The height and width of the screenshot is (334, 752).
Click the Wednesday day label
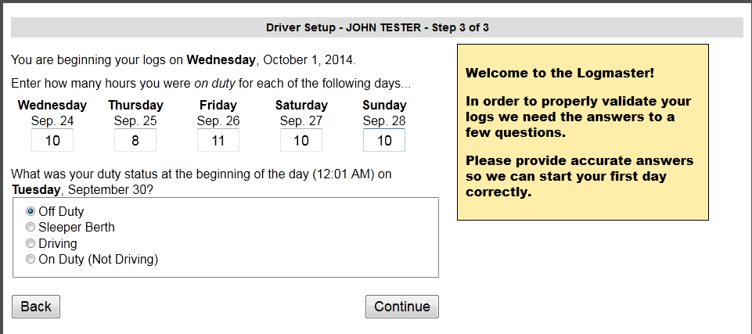click(52, 105)
